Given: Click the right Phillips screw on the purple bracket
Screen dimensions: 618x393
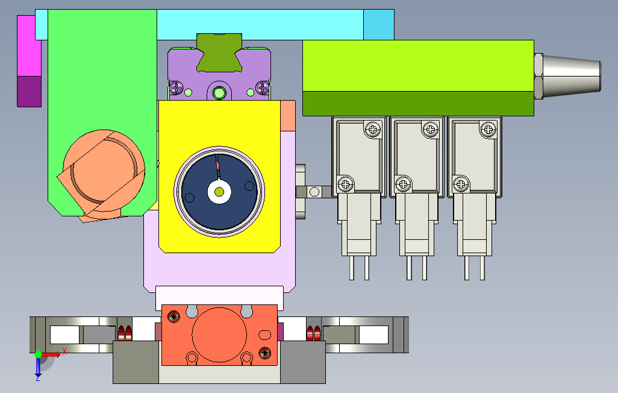Looking at the screenshot, I should click(x=263, y=87).
